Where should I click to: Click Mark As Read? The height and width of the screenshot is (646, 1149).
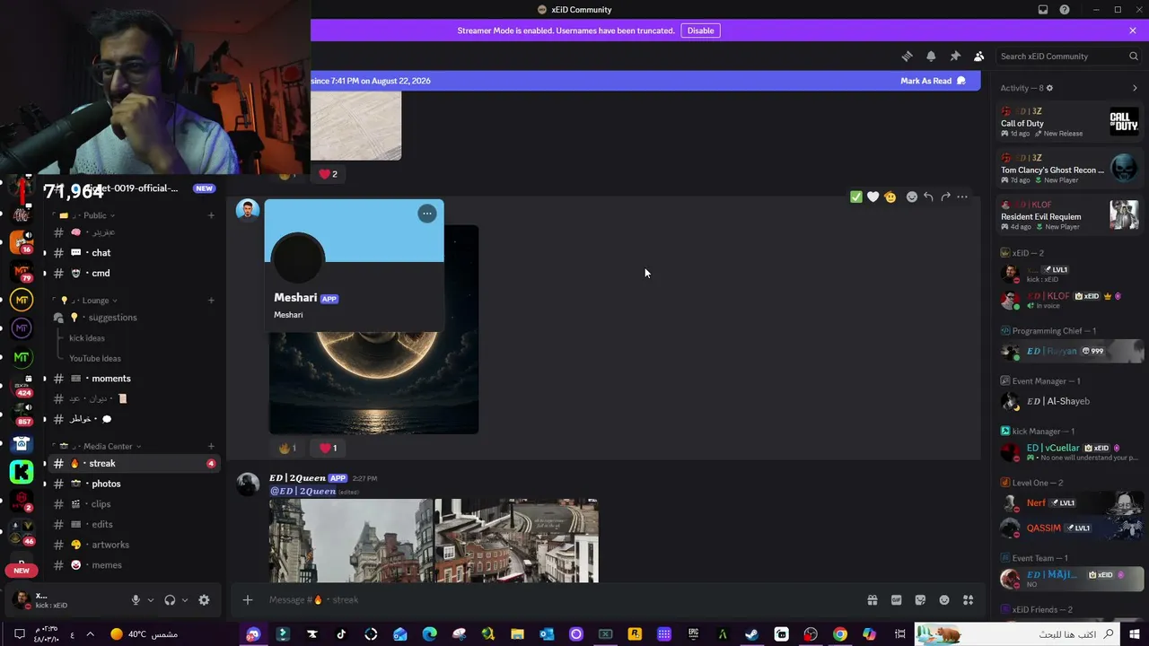[934, 81]
